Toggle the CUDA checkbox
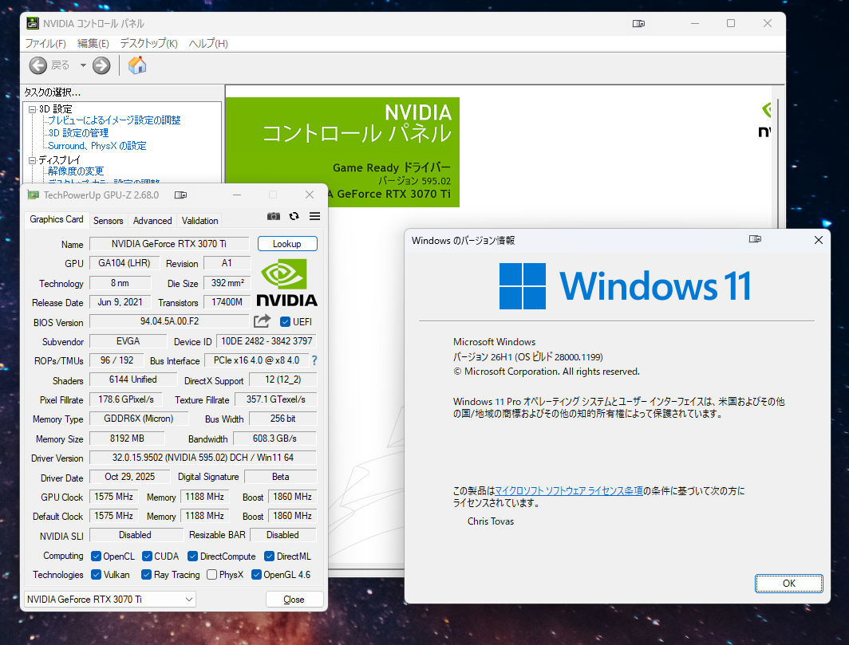Image resolution: width=849 pixels, height=645 pixels. point(148,557)
